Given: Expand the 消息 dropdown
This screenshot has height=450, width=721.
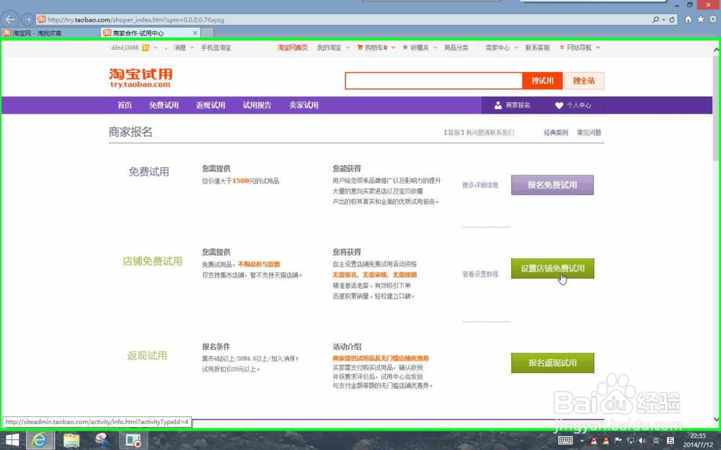Looking at the screenshot, I should click(x=192, y=48).
